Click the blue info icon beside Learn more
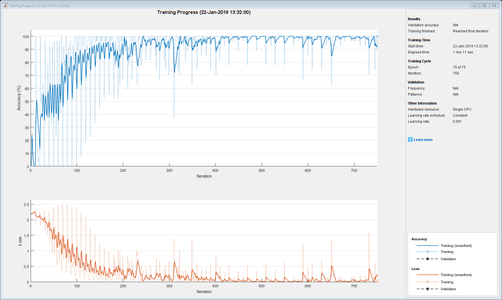Image resolution: width=502 pixels, height=300 pixels. click(410, 139)
